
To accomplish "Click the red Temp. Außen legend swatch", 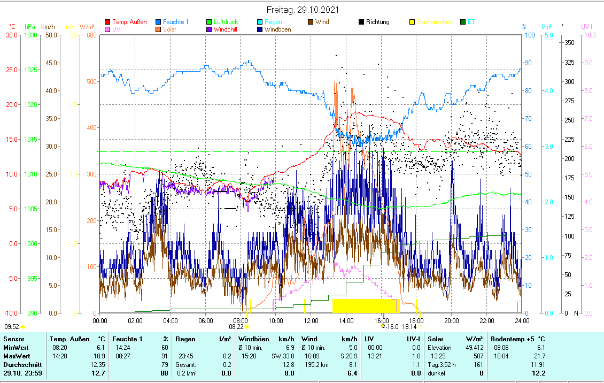I will pos(107,22).
